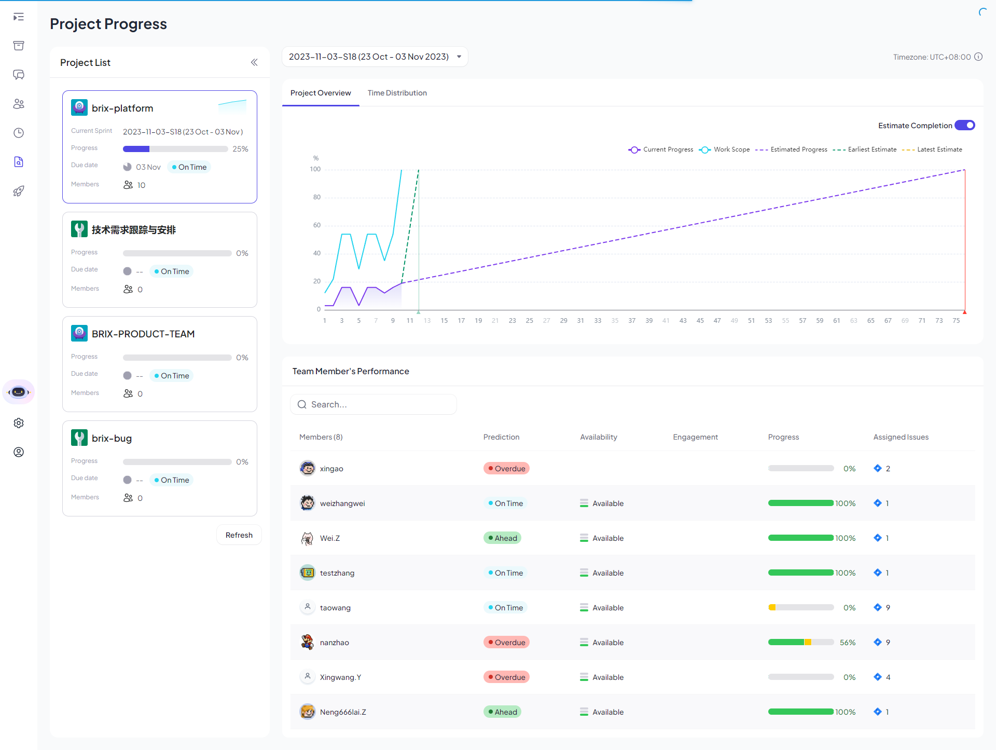Collapse the Project List panel
This screenshot has height=750, width=996.
coord(254,62)
